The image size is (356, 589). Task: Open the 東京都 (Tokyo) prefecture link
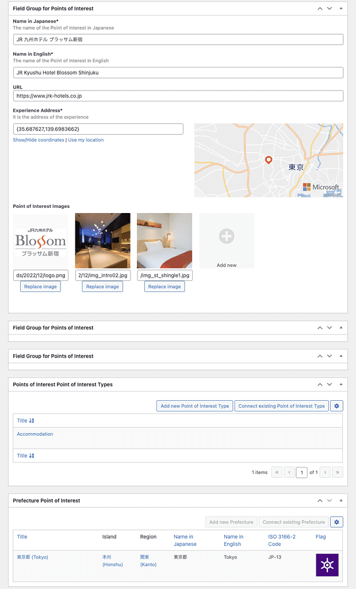coord(32,557)
